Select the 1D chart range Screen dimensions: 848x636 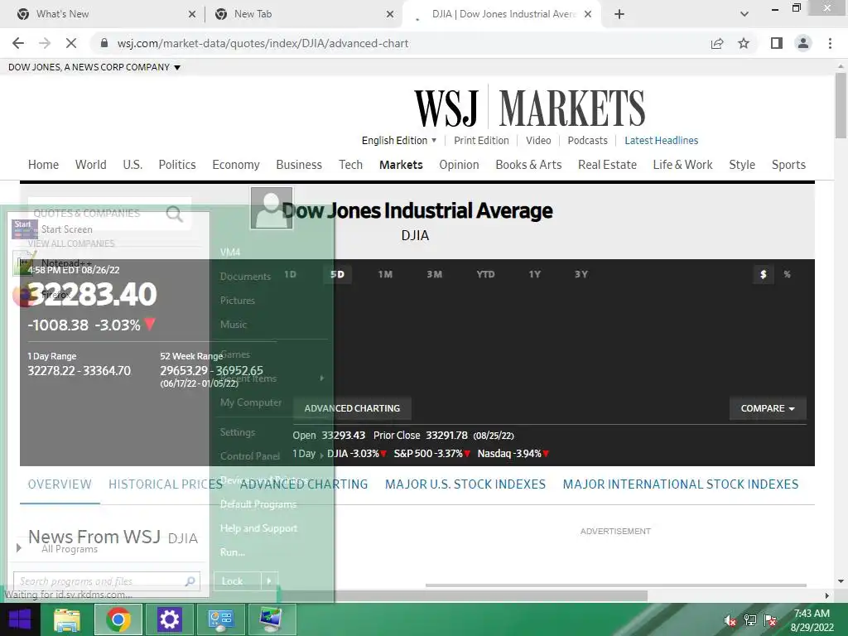(290, 274)
